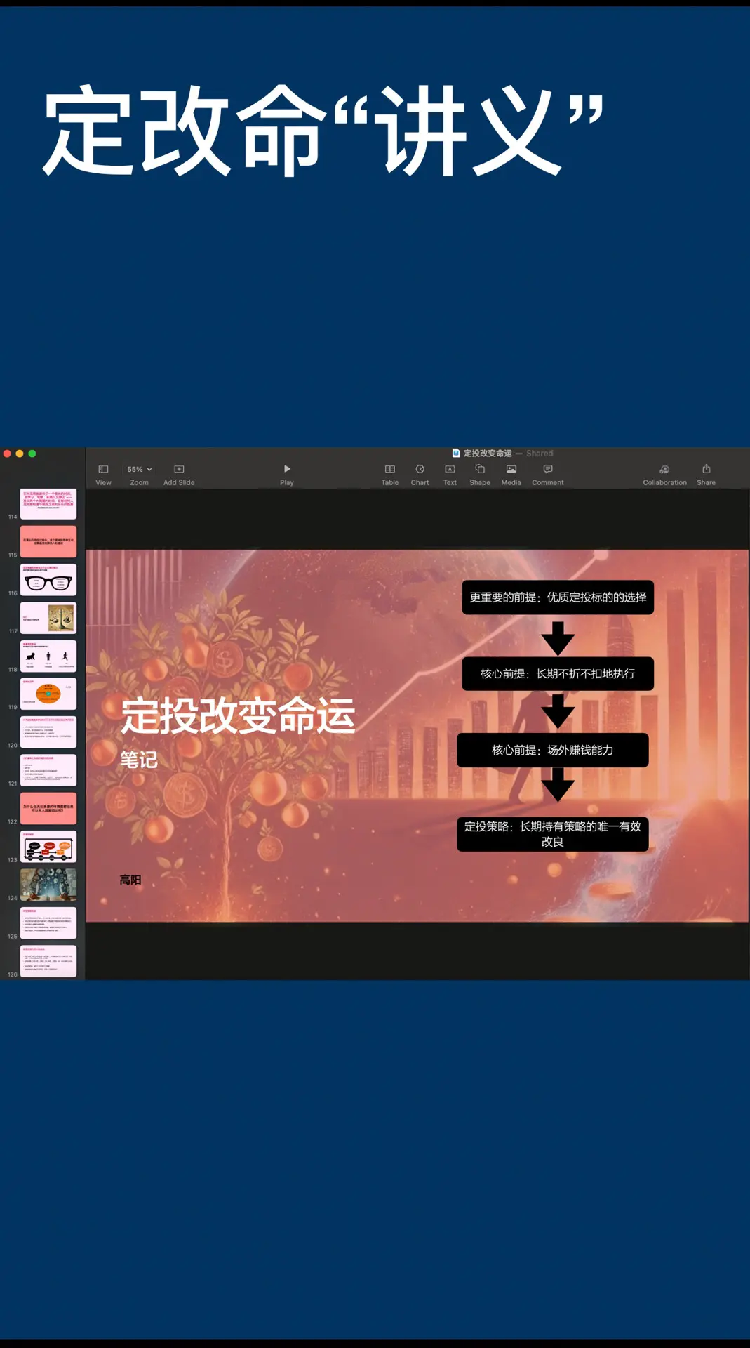Select slide 117 thumbnail with scales image
This screenshot has width=750, height=1348.
(48, 619)
